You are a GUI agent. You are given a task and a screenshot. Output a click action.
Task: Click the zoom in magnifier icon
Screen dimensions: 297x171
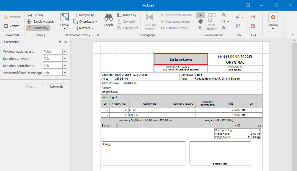point(224,28)
